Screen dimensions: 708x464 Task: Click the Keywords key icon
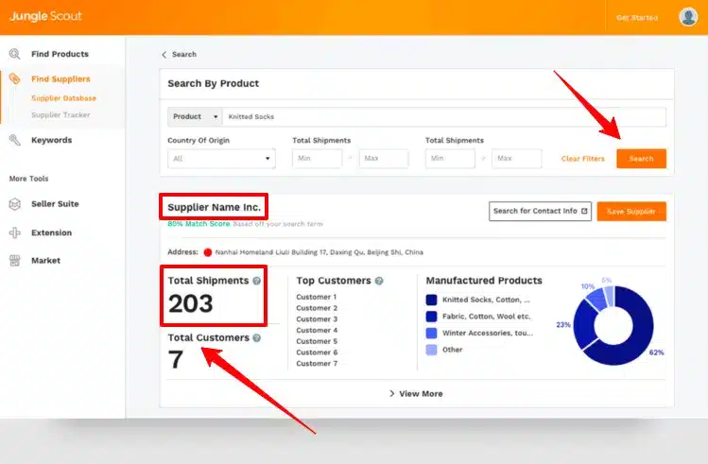coord(15,140)
